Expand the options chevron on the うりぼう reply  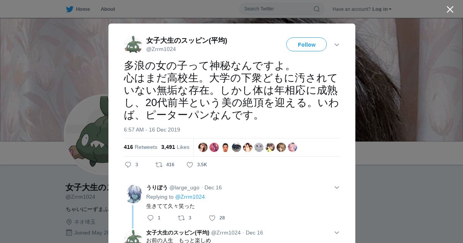pos(337,187)
